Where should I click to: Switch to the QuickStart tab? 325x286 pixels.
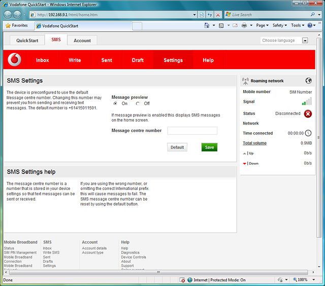(x=27, y=40)
